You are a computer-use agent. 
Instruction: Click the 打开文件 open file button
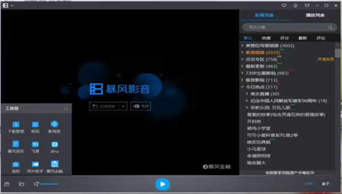[x=104, y=106]
